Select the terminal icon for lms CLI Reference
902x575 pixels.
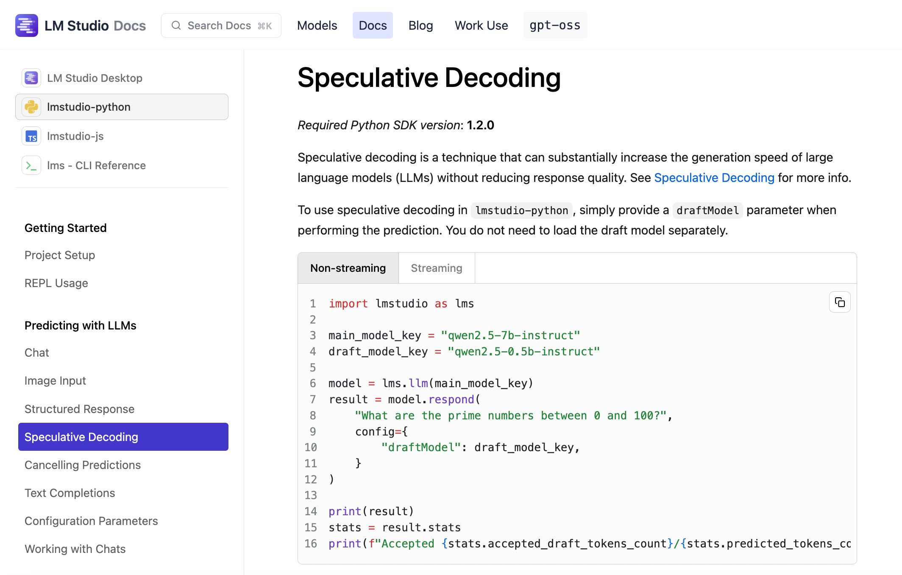click(31, 165)
